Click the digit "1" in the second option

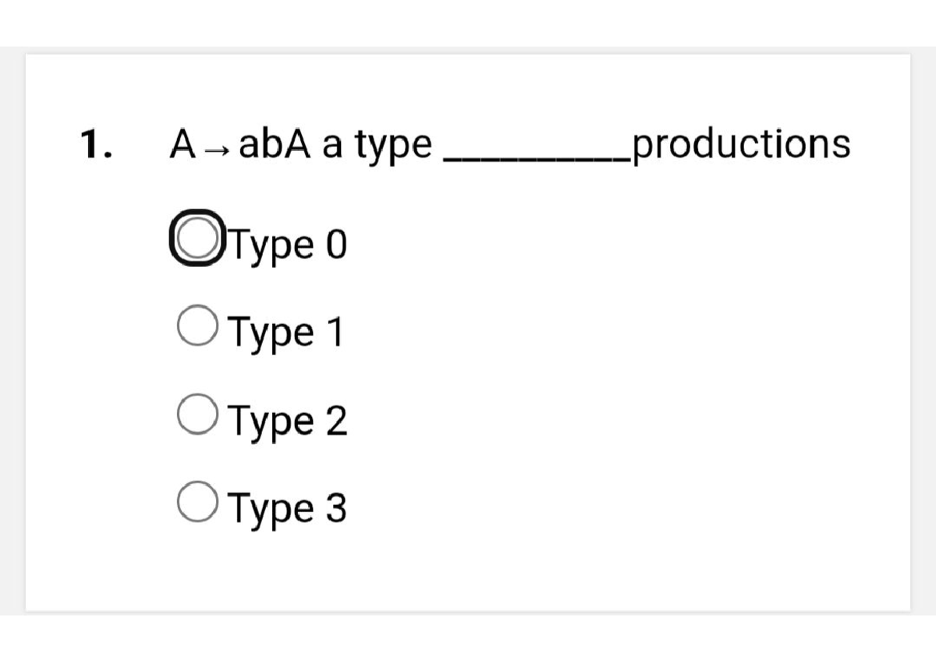click(x=334, y=333)
